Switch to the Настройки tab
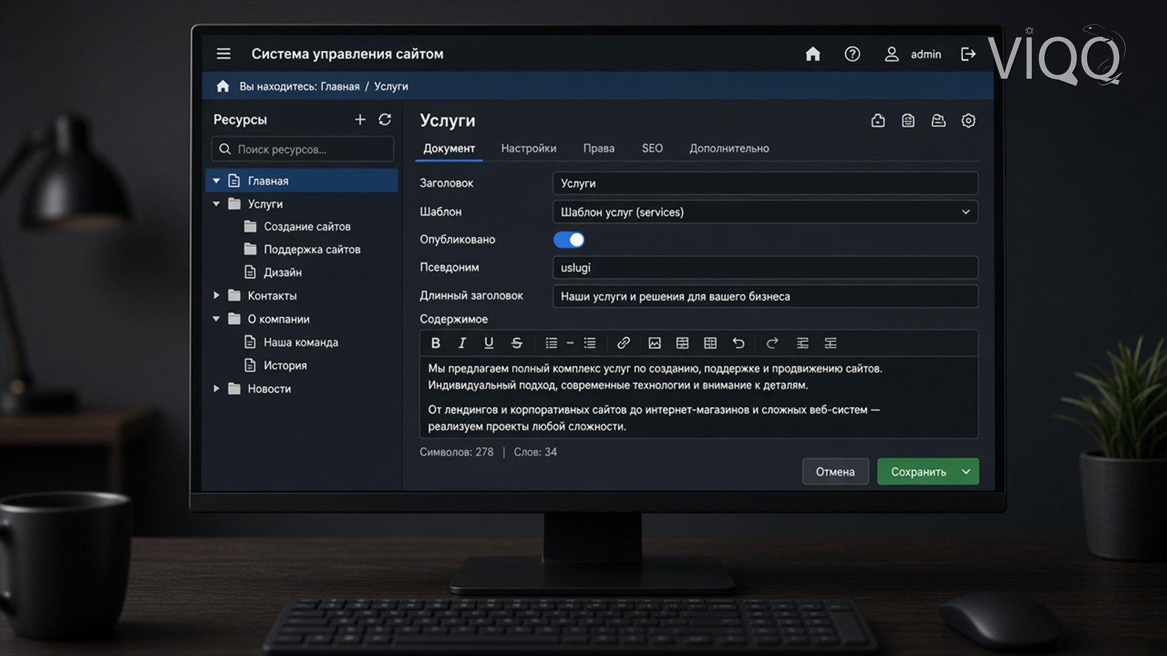1167x656 pixels. (528, 148)
